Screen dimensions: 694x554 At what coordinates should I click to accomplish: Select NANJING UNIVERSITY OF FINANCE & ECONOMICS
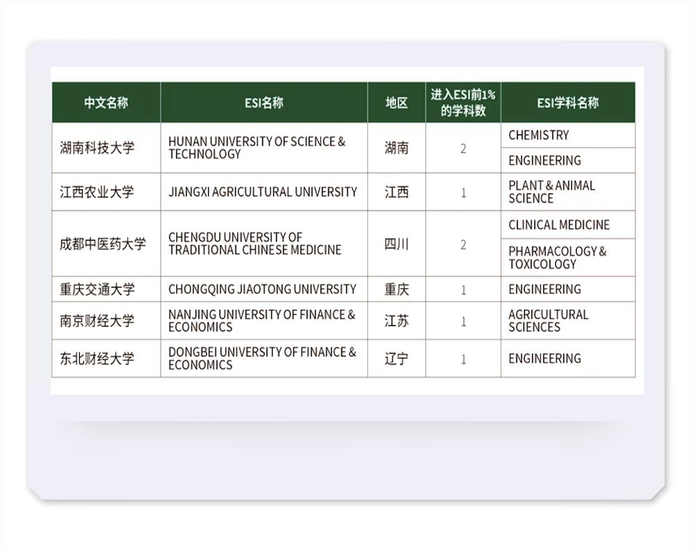point(264,320)
